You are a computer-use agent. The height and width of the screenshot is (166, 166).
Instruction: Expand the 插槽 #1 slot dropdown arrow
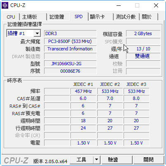[x=37, y=33]
